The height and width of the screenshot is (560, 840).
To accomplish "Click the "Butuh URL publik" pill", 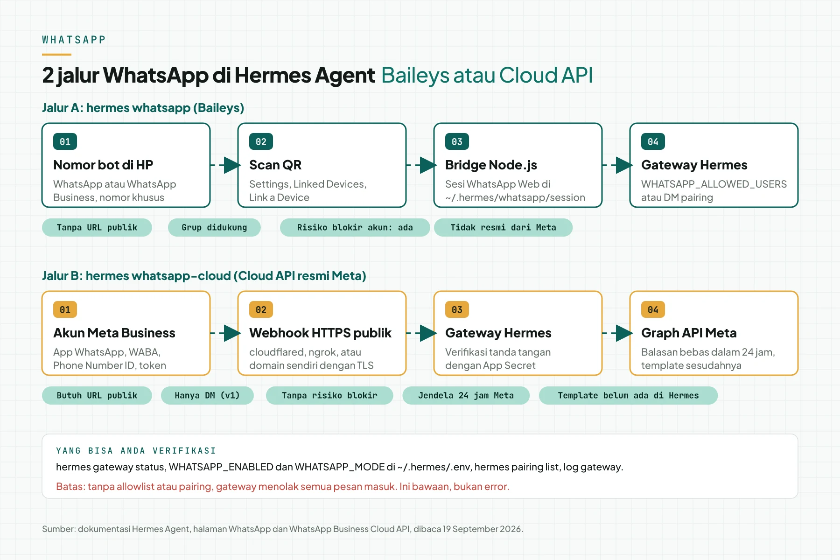I will (x=97, y=395).
